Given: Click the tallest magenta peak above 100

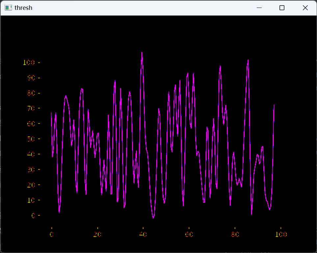Looking at the screenshot, I should [142, 53].
